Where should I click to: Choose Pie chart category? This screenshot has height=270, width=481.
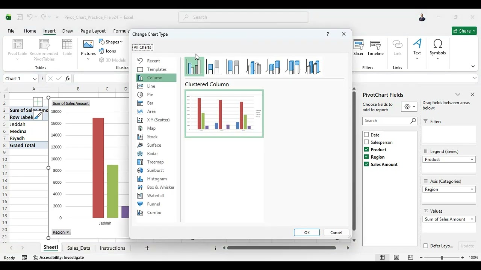[156, 94]
